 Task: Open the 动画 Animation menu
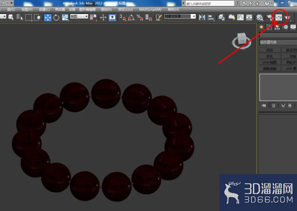point(72,9)
